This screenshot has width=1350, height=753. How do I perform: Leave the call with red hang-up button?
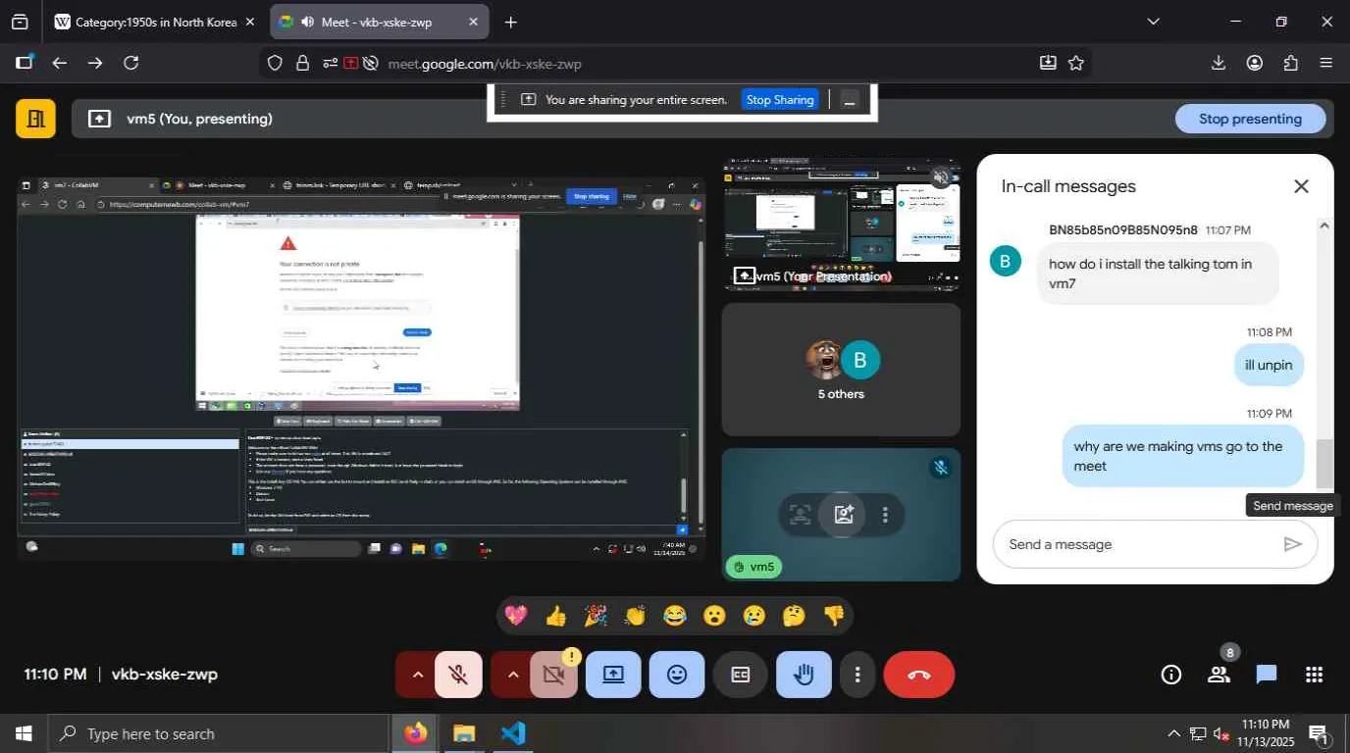[x=919, y=675]
